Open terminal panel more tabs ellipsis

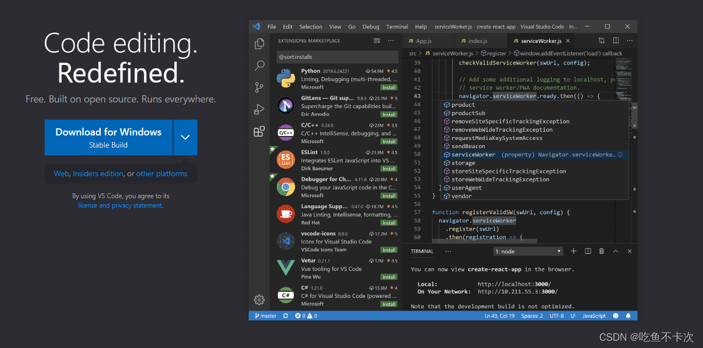(448, 251)
